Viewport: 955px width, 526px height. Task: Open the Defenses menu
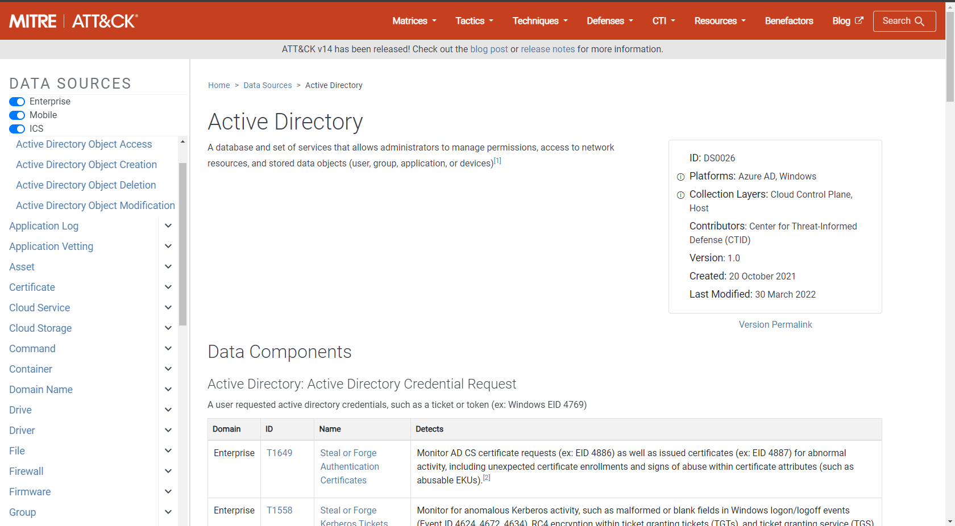pos(610,21)
